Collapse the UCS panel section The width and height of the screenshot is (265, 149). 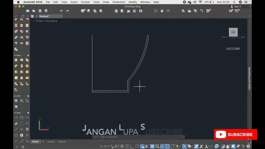click(x=15, y=96)
